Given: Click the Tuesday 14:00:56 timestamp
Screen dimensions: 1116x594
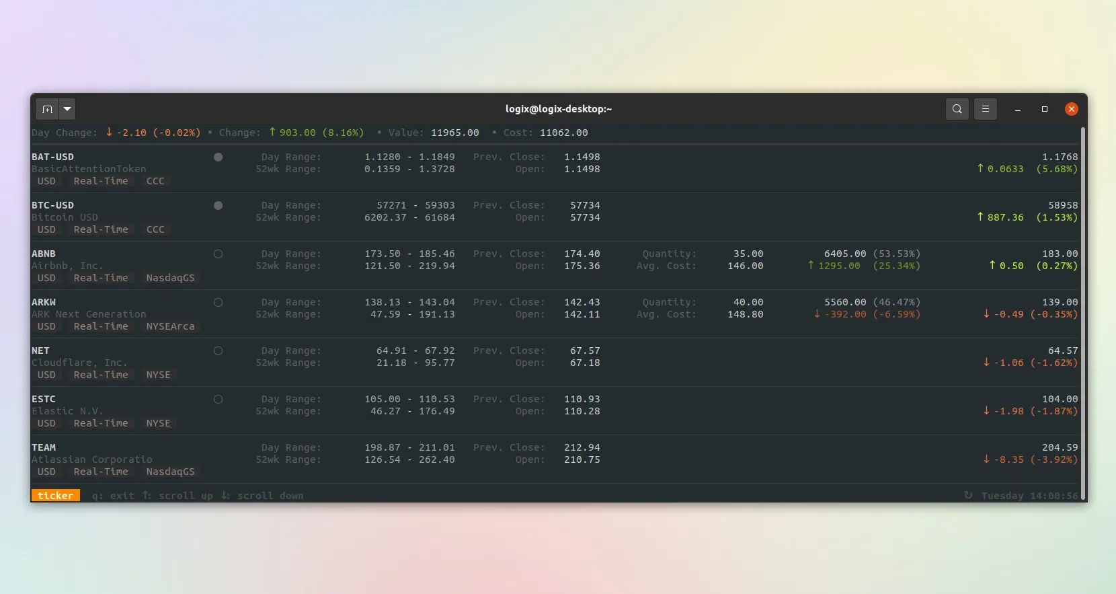Looking at the screenshot, I should pyautogui.click(x=1030, y=496).
